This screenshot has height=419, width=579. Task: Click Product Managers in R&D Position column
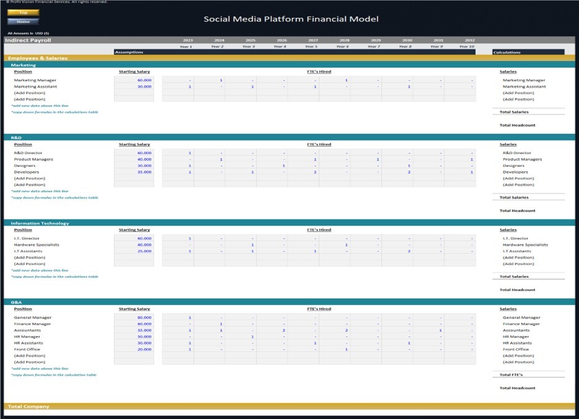pyautogui.click(x=33, y=159)
